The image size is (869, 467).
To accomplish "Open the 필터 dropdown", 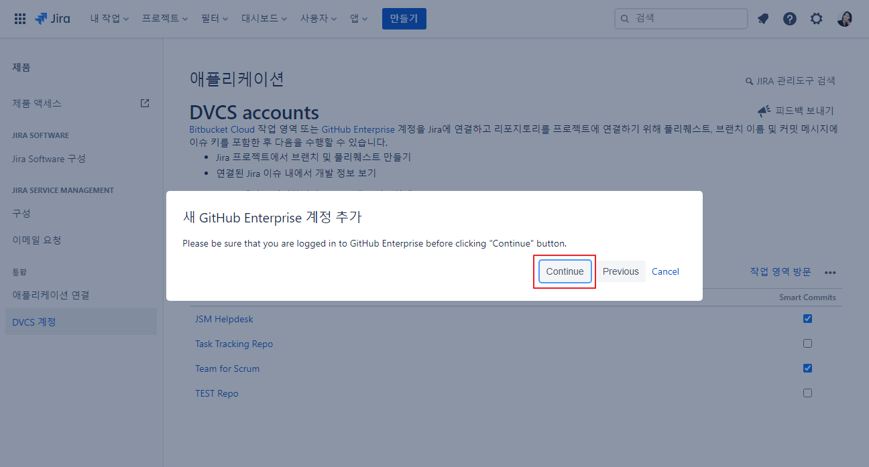I will [215, 19].
